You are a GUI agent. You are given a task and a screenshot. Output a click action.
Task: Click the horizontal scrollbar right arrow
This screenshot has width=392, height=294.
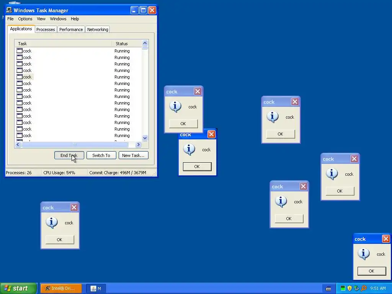coord(138,144)
